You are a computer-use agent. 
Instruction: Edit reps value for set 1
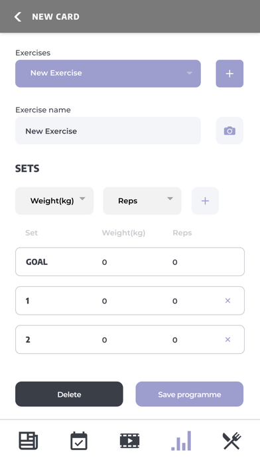[x=175, y=301]
